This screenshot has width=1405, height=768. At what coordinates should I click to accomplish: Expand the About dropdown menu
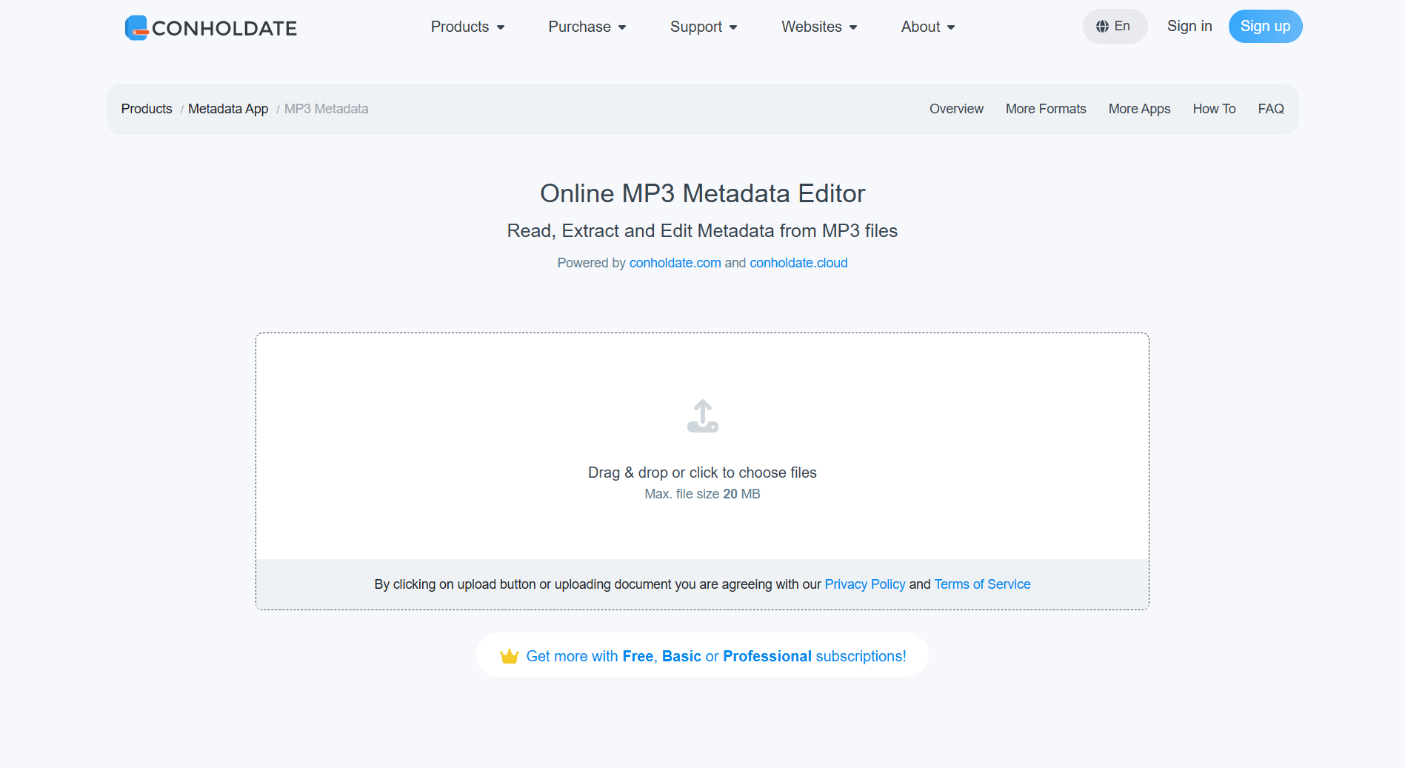coord(928,27)
